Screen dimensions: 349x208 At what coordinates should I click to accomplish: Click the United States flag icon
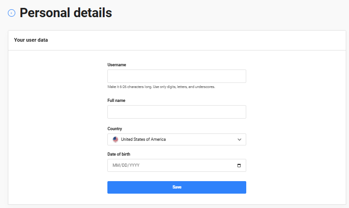click(x=115, y=139)
